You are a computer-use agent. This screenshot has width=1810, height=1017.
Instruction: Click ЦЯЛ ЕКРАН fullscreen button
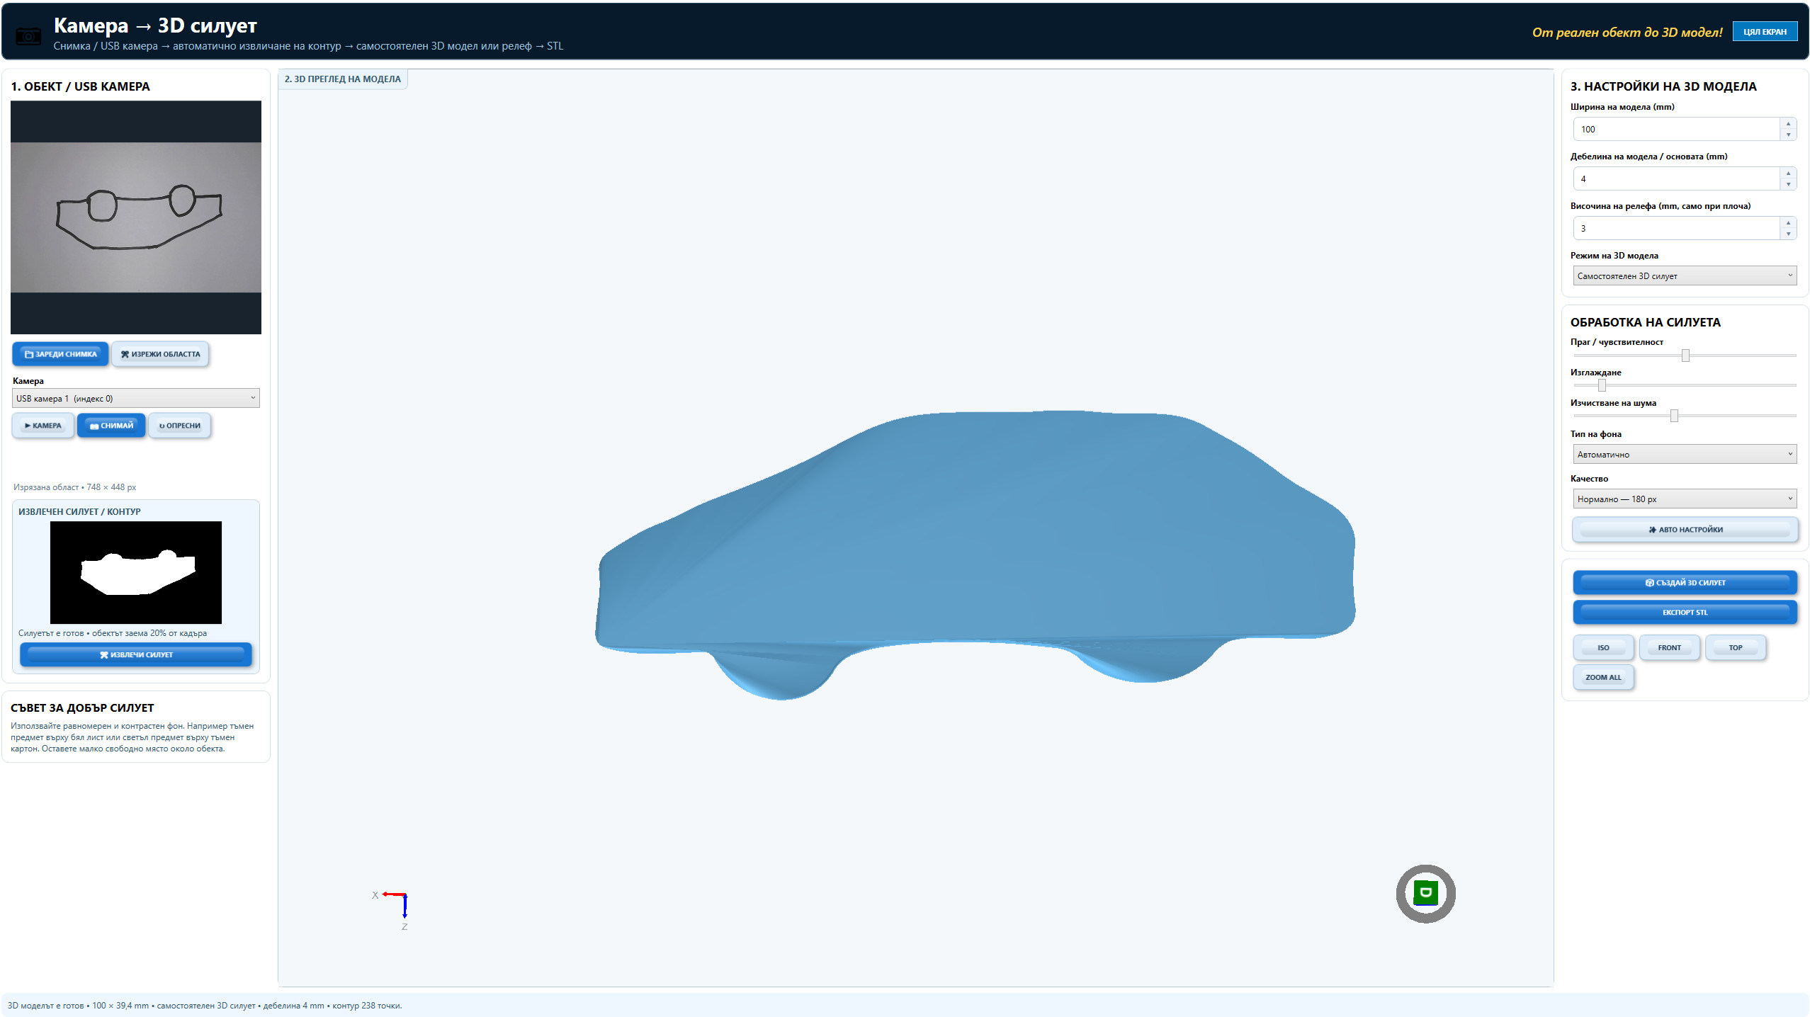[1765, 32]
